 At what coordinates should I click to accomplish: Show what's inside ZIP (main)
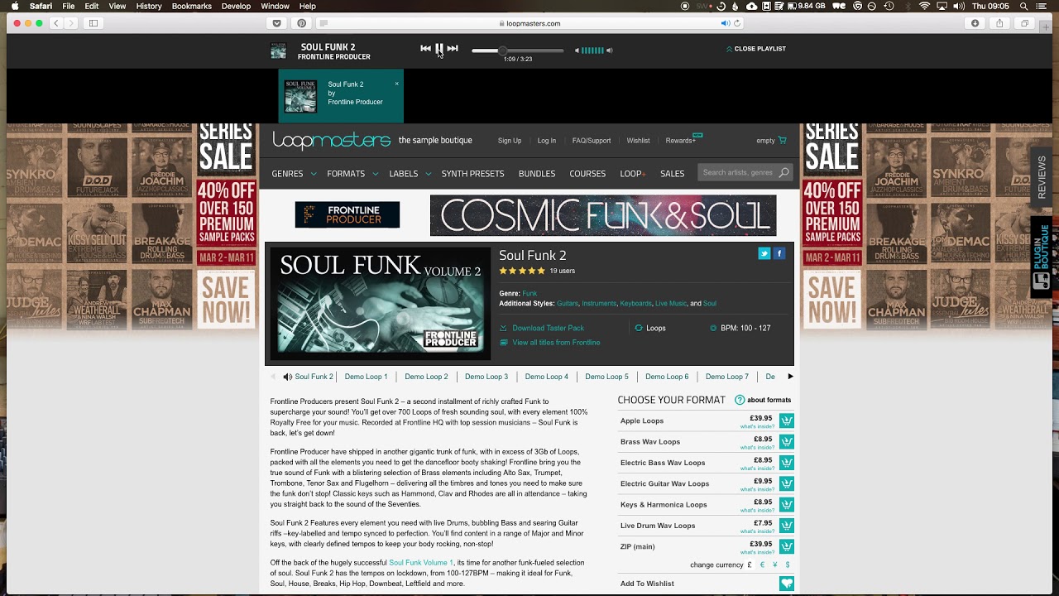[x=757, y=553]
